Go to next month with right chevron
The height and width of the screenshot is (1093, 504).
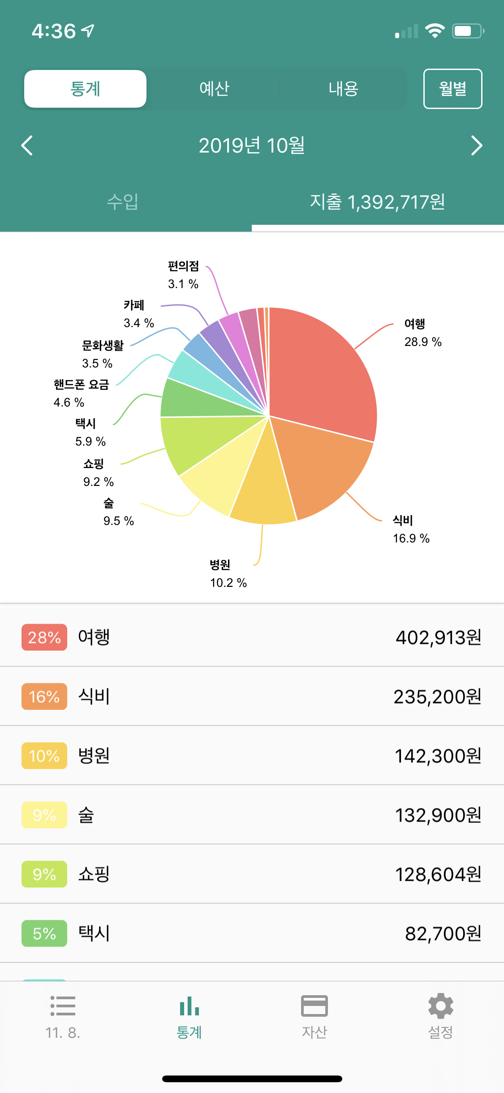477,145
